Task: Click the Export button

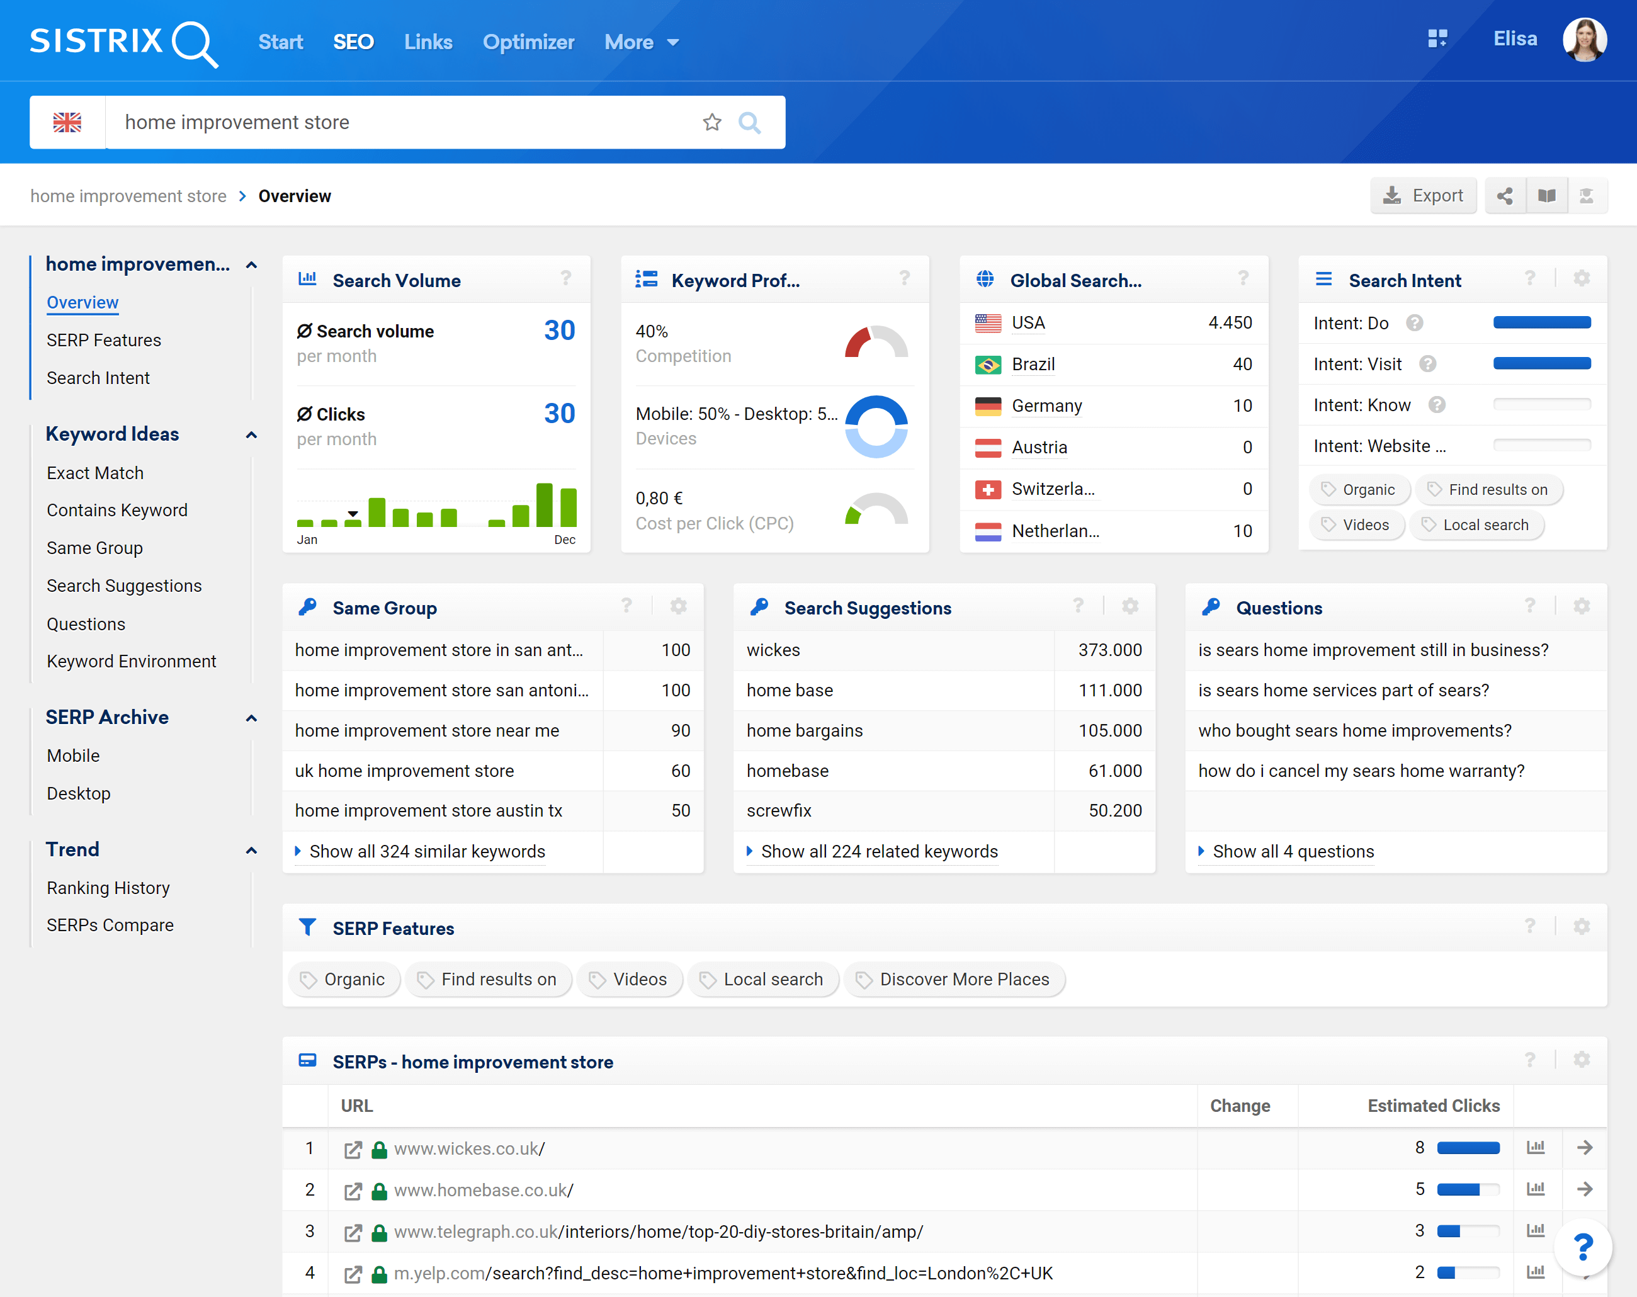Action: coord(1423,196)
